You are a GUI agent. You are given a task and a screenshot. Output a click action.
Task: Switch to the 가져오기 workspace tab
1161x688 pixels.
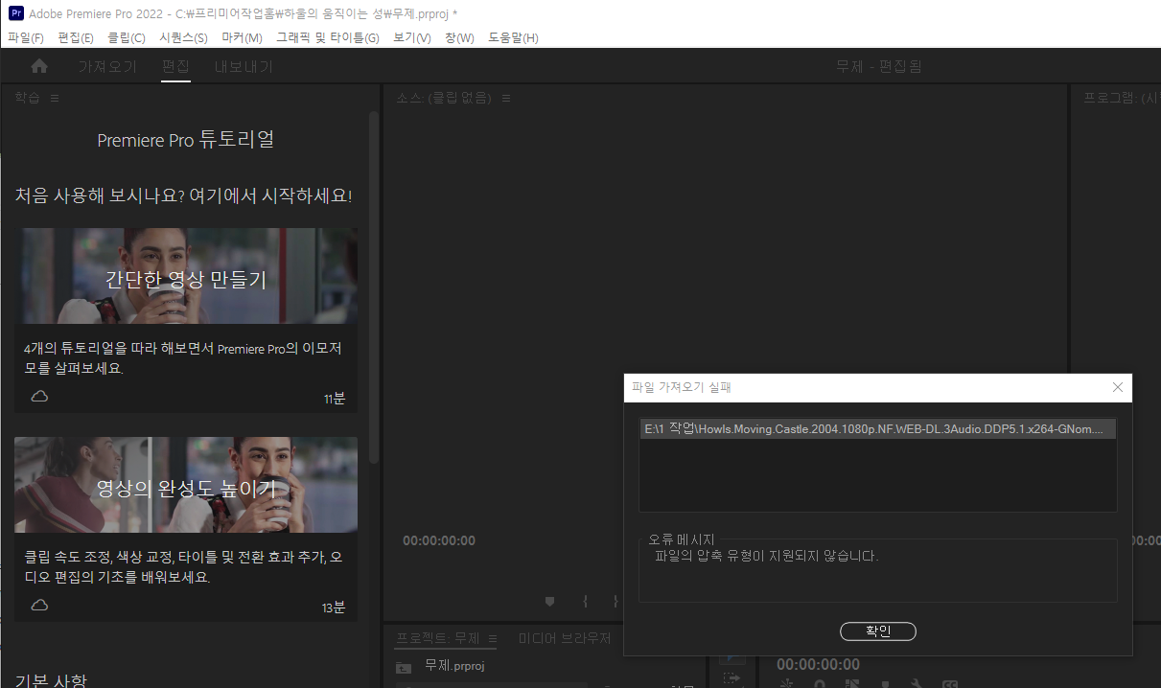pos(107,66)
